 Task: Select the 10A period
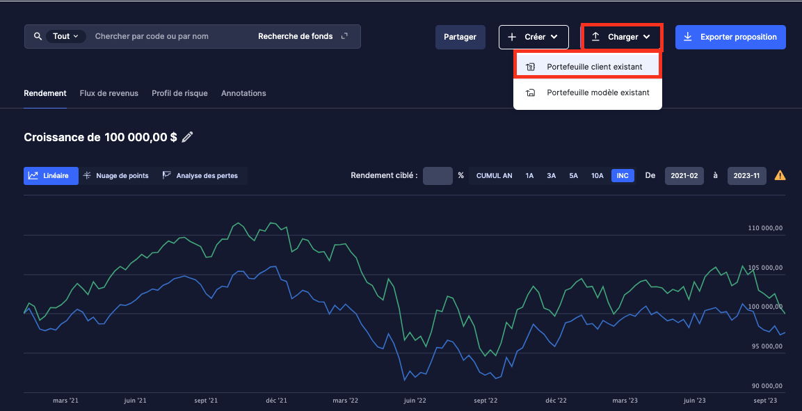tap(597, 175)
